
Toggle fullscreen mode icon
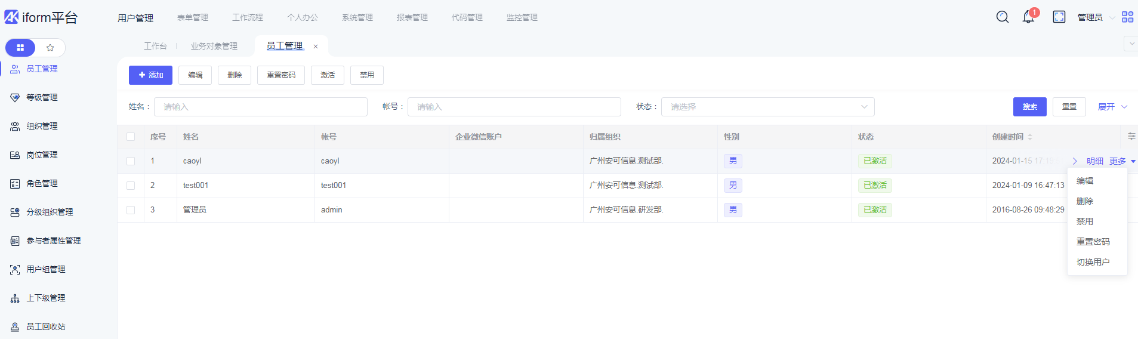coord(1059,17)
